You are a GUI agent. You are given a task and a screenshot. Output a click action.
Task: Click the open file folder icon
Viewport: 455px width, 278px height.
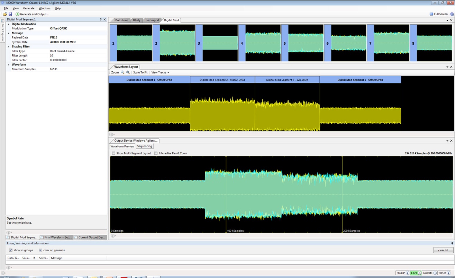coord(5,14)
